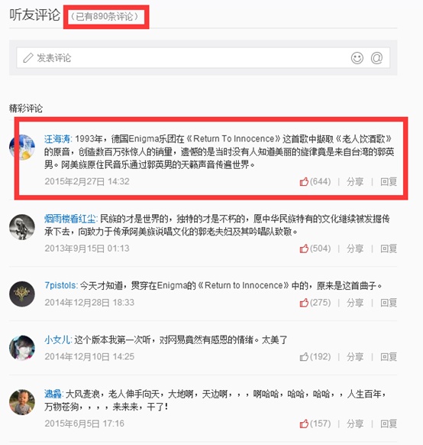Open 烟雨楼看红尘 username link

[71, 219]
